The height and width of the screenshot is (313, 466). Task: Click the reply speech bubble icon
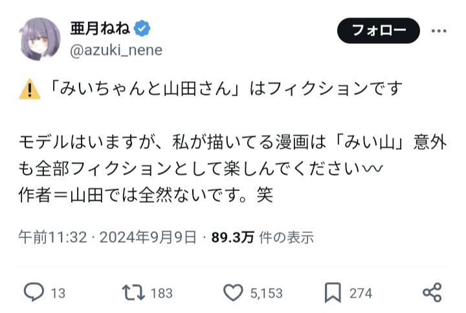coord(34,292)
